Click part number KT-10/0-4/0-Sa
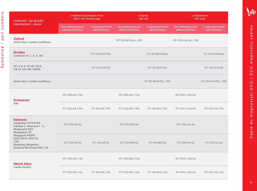Screen dimensions: 257x191 tap(73, 143)
